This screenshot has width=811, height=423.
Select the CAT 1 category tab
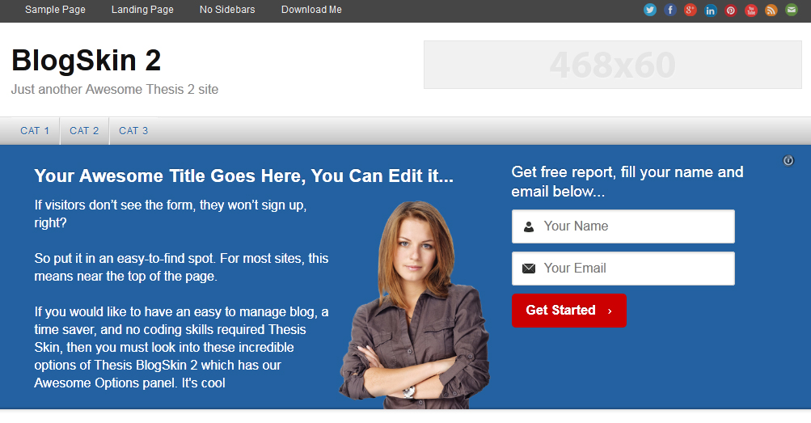(x=35, y=131)
